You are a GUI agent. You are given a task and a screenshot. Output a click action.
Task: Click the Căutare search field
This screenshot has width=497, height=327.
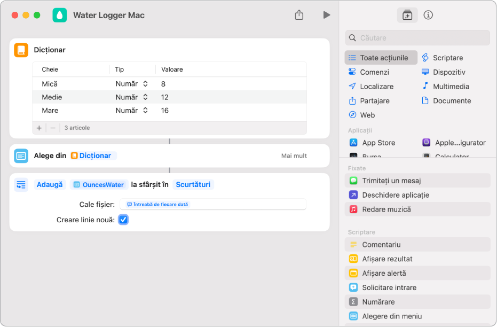[x=417, y=38]
